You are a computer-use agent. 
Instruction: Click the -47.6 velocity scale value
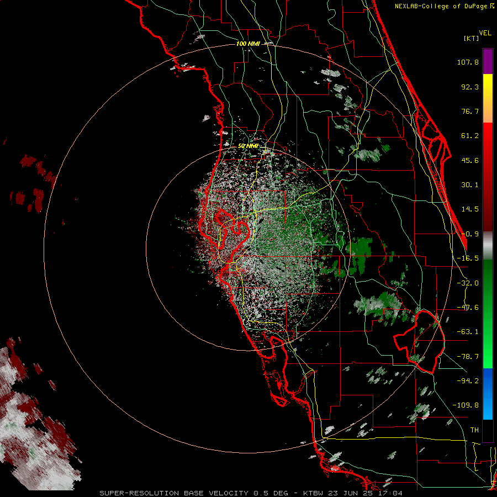pos(468,308)
